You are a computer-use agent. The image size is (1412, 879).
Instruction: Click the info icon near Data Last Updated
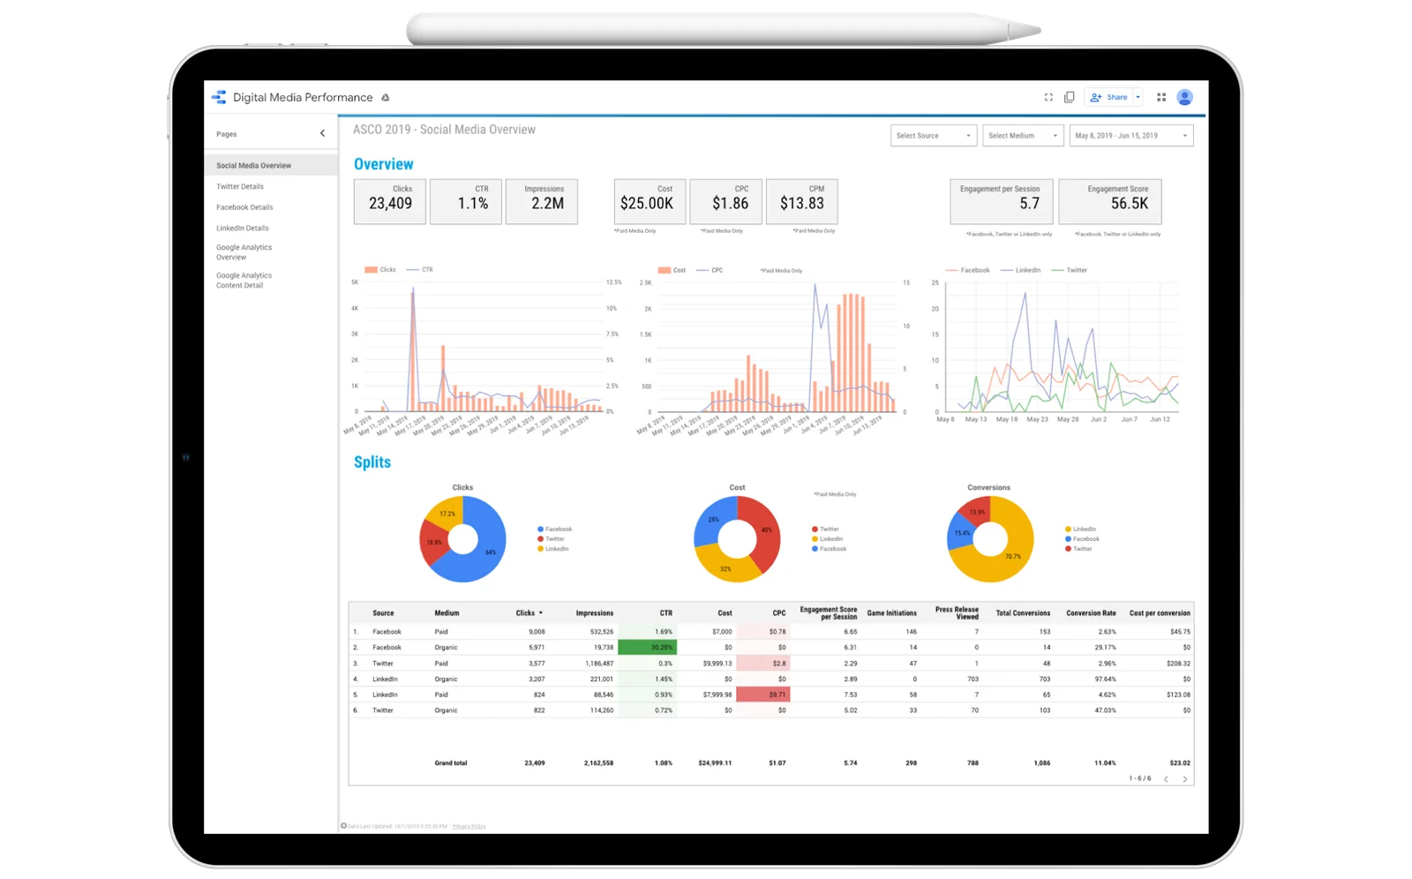tap(344, 826)
